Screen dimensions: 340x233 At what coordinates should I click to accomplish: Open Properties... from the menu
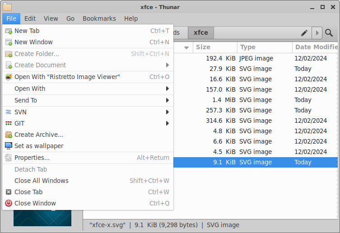tap(88, 158)
